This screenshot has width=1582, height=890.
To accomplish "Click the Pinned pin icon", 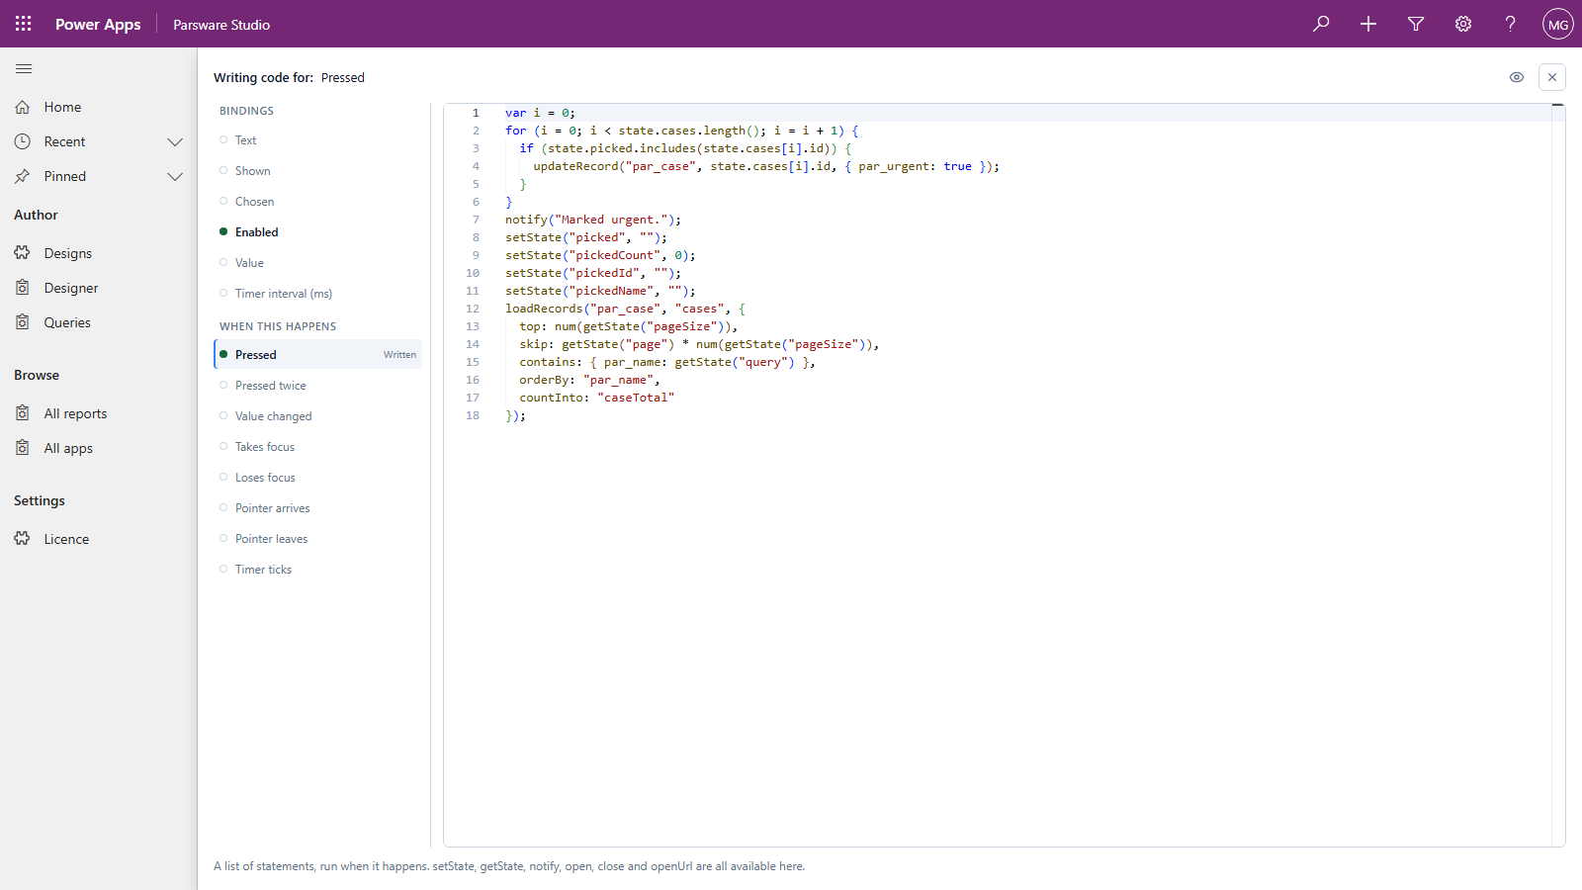I will (23, 176).
